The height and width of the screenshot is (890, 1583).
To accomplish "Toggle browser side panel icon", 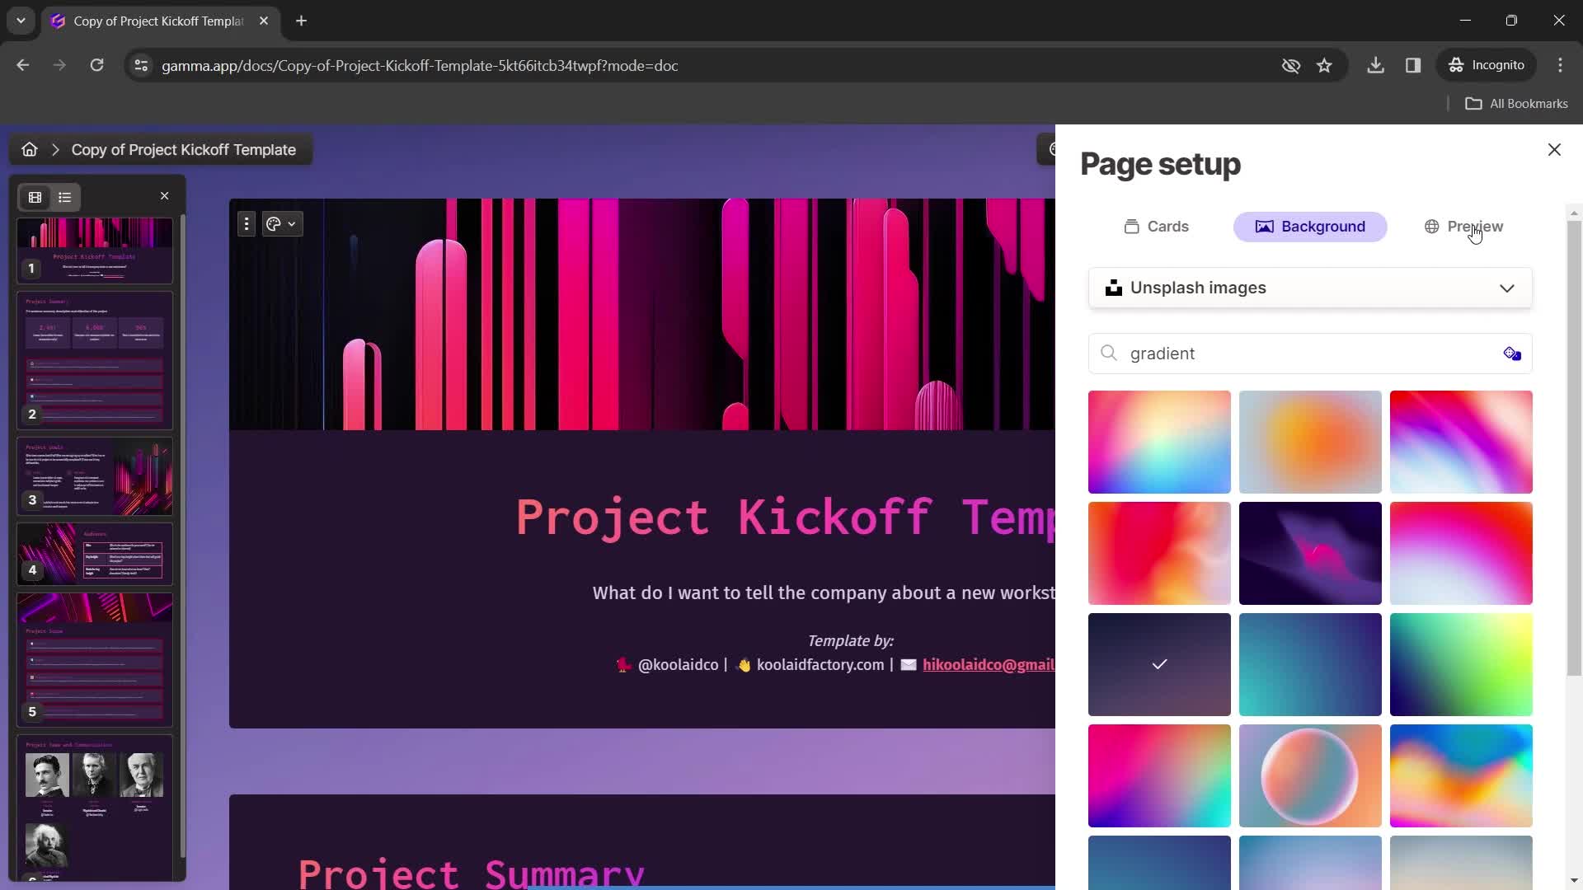I will pyautogui.click(x=1413, y=65).
